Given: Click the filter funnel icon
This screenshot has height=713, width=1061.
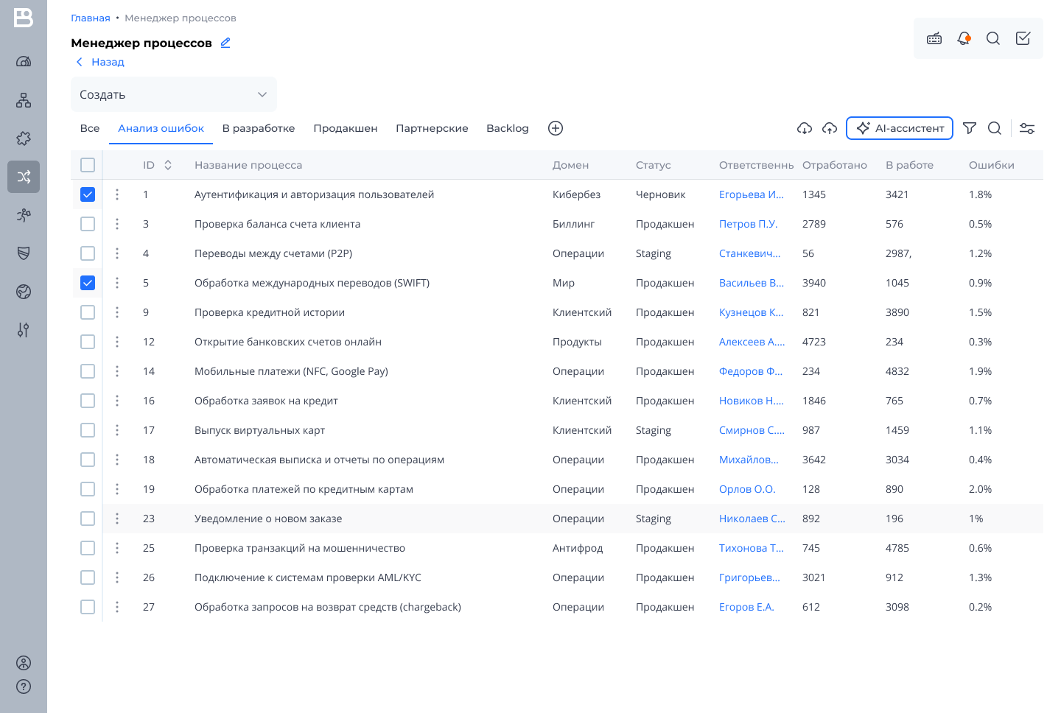Looking at the screenshot, I should [x=970, y=128].
